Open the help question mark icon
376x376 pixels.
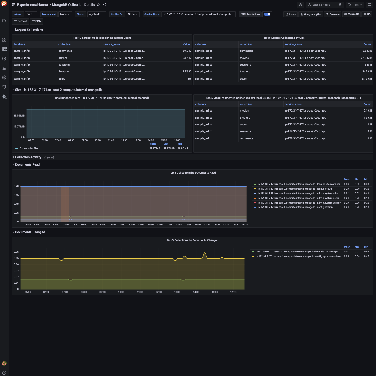[4, 373]
